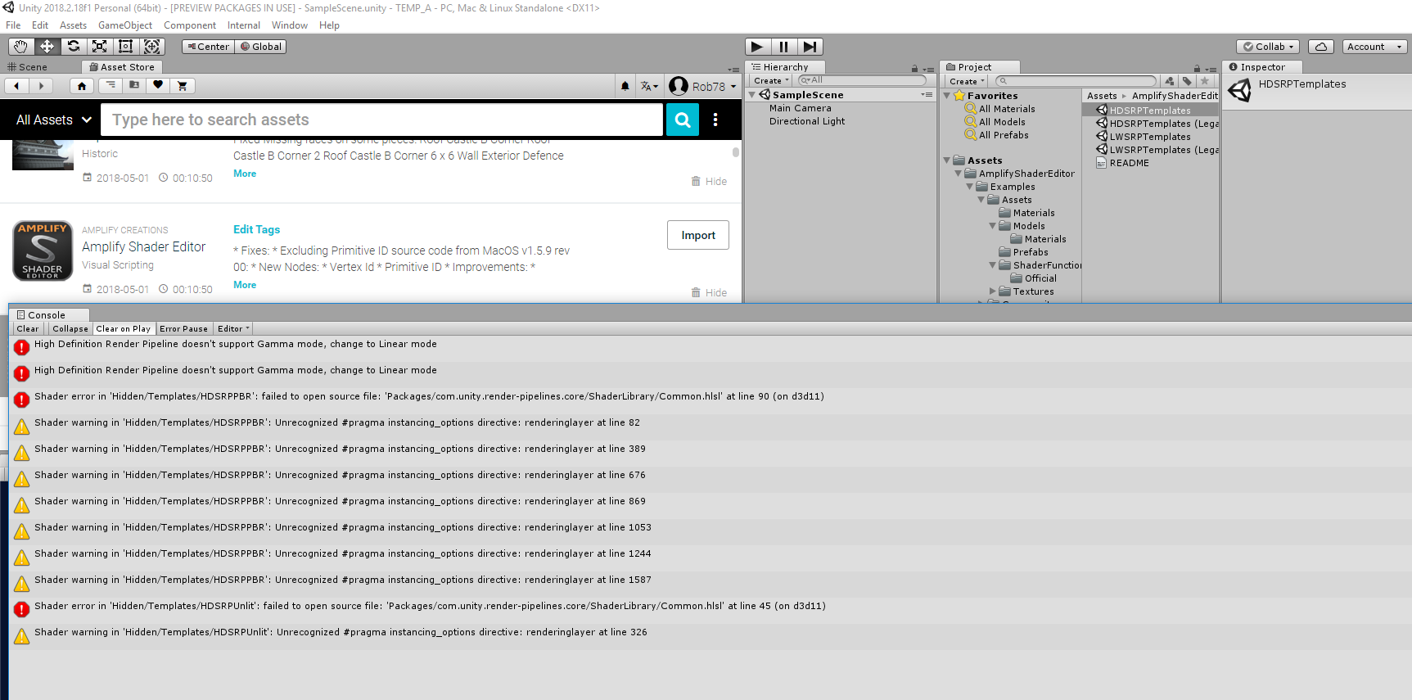Open Rob78 account menu
The image size is (1412, 700).
click(x=702, y=86)
